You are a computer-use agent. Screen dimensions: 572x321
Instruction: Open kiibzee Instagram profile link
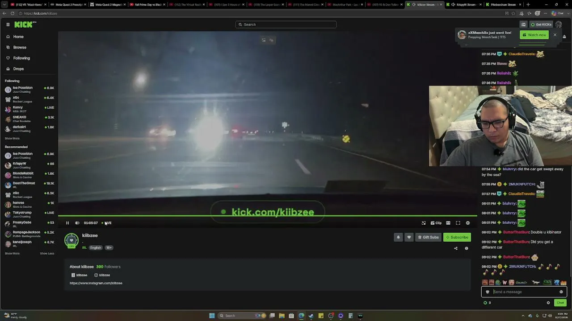click(102, 275)
